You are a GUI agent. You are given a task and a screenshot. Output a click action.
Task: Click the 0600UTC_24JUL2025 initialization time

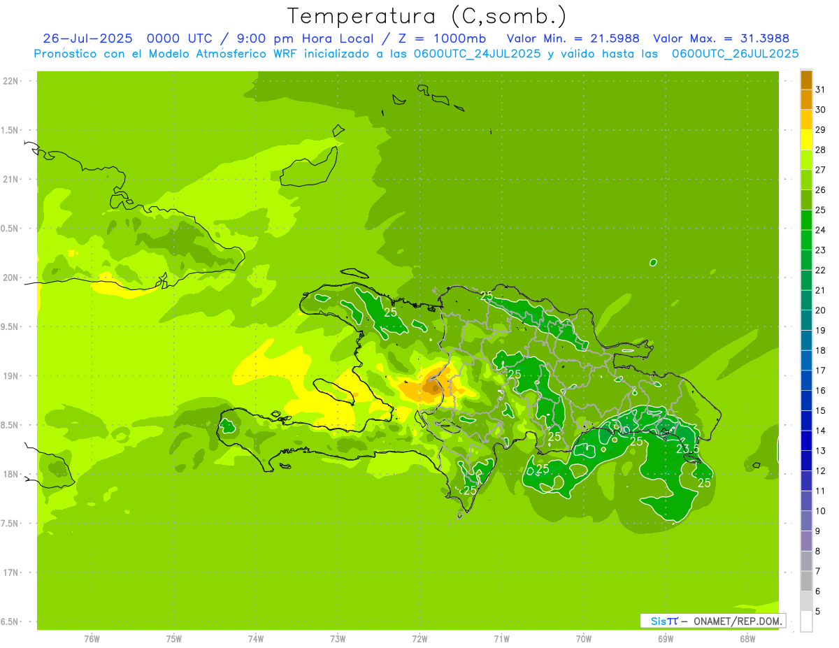[477, 54]
